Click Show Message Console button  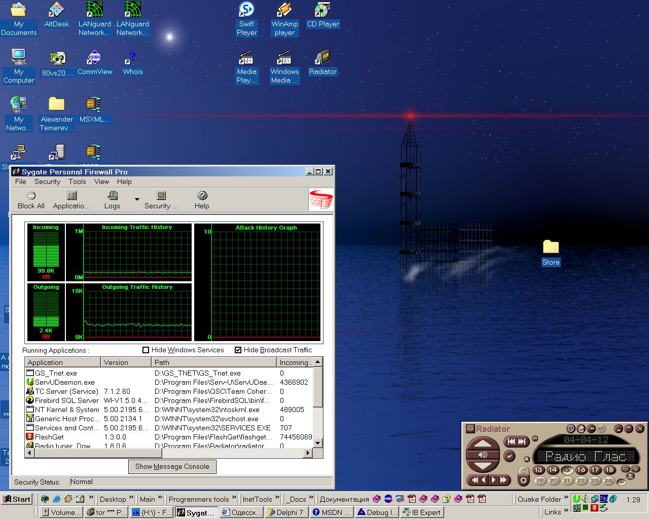172,467
